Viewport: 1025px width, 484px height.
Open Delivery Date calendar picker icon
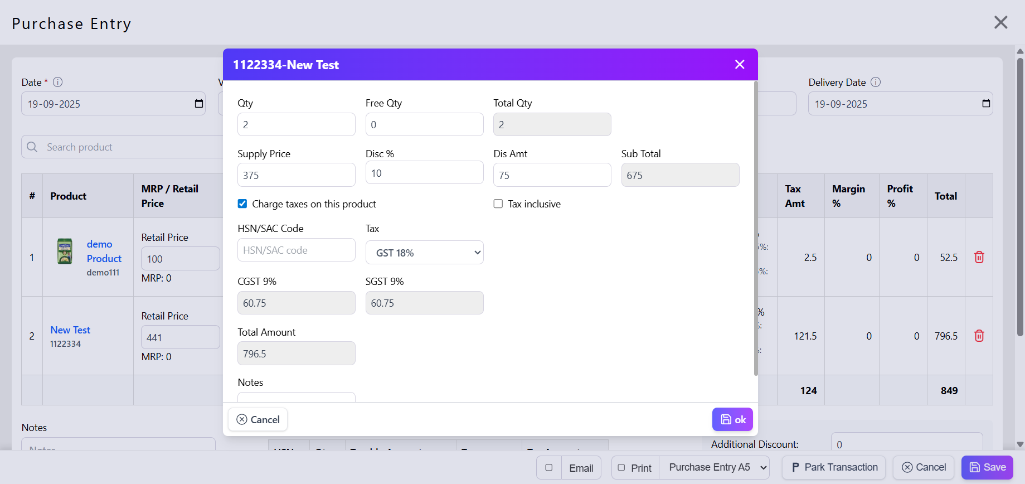coord(985,104)
